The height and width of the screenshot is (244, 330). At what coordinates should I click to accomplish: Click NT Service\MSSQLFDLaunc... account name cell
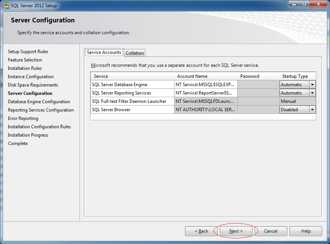click(206, 101)
